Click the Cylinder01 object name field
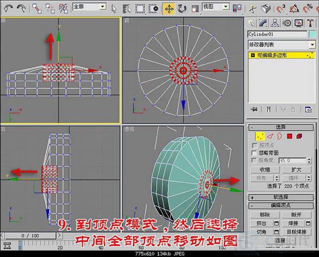 [277, 34]
